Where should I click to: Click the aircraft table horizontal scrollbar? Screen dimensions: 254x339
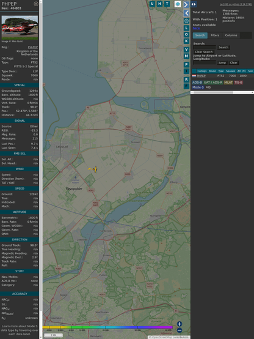tap(222, 92)
